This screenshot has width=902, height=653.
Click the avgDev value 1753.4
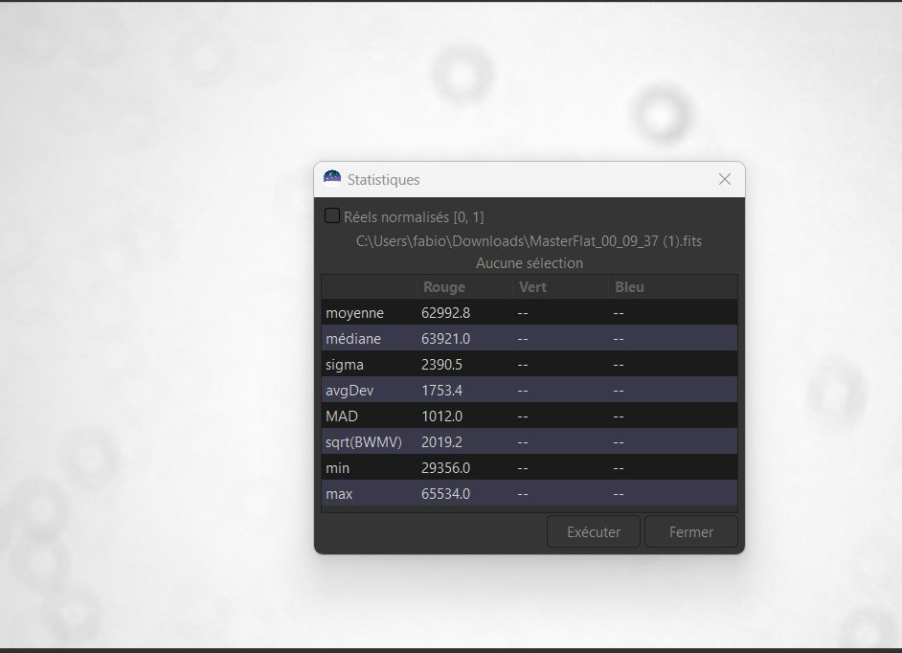point(441,391)
